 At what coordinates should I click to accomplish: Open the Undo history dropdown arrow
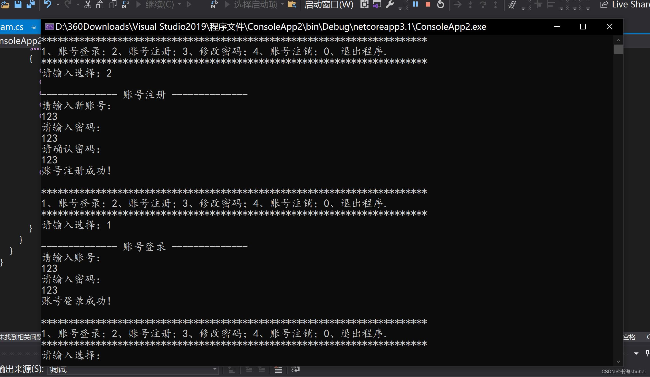[58, 4]
